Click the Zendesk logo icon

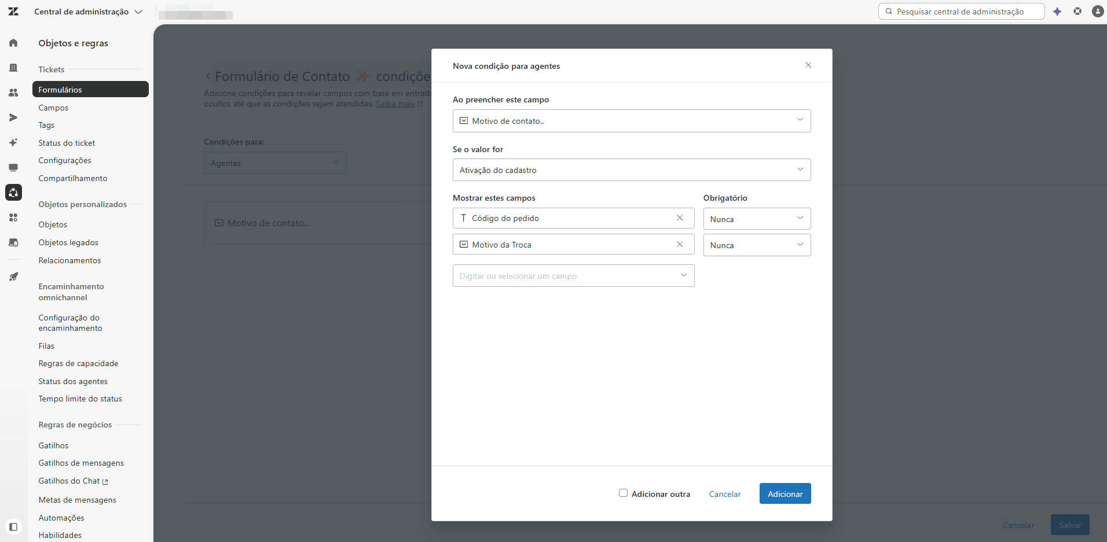13,12
